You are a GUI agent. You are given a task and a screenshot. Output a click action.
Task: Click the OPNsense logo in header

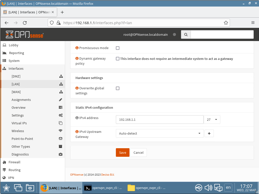click(24, 35)
